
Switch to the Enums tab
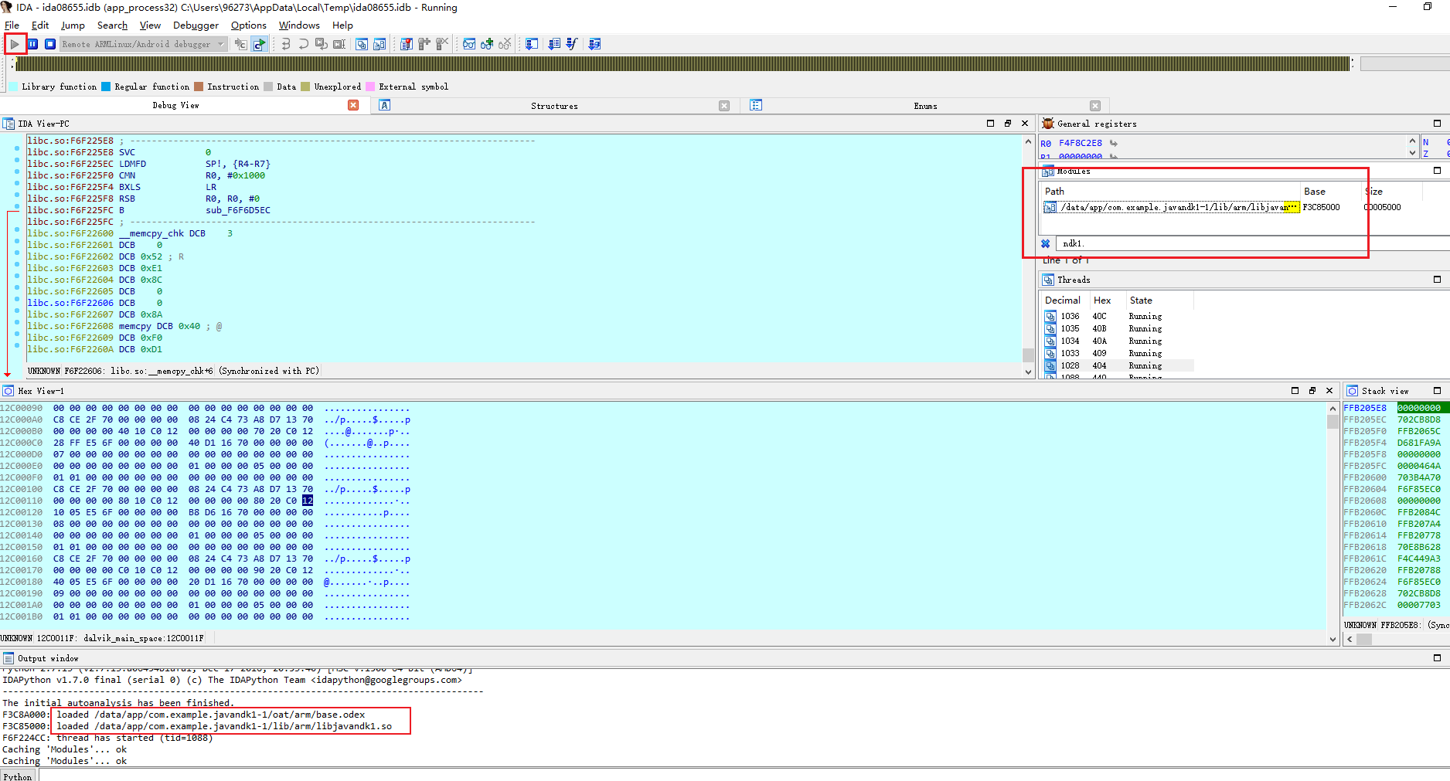coord(925,106)
